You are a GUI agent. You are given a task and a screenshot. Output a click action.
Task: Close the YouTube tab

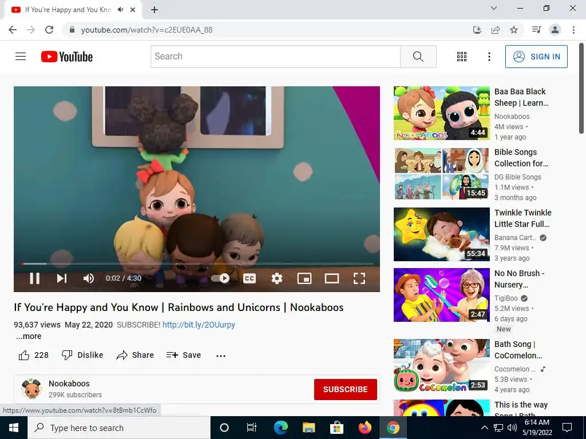(x=133, y=10)
